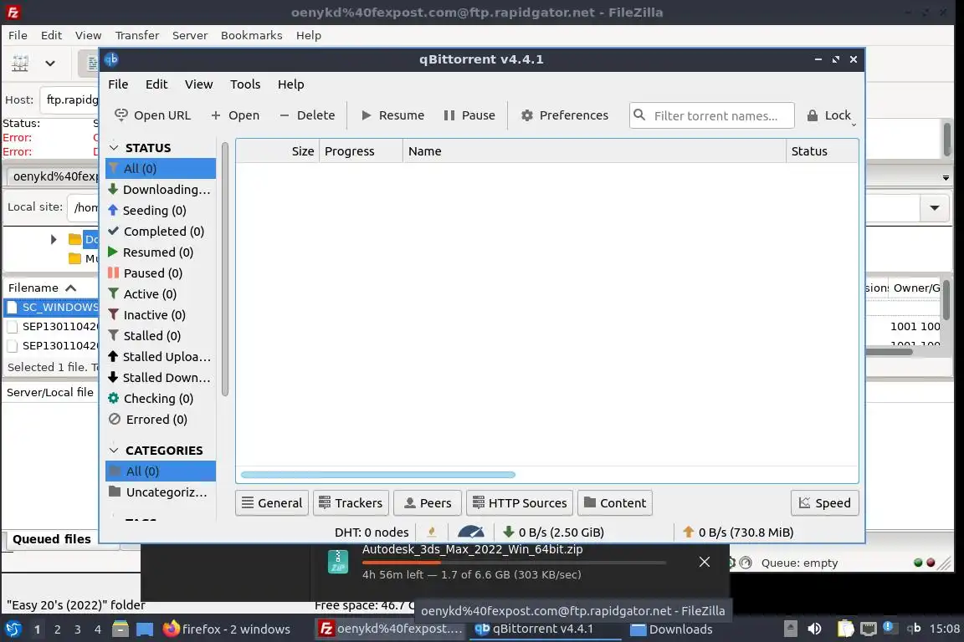This screenshot has height=642, width=964.
Task: Collapse the STATUS filter section
Action: 114,148
